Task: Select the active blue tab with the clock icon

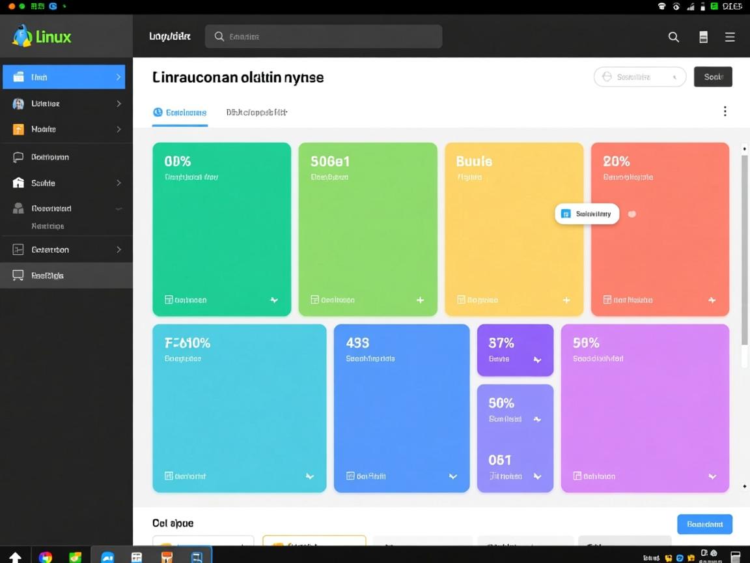Action: point(180,112)
